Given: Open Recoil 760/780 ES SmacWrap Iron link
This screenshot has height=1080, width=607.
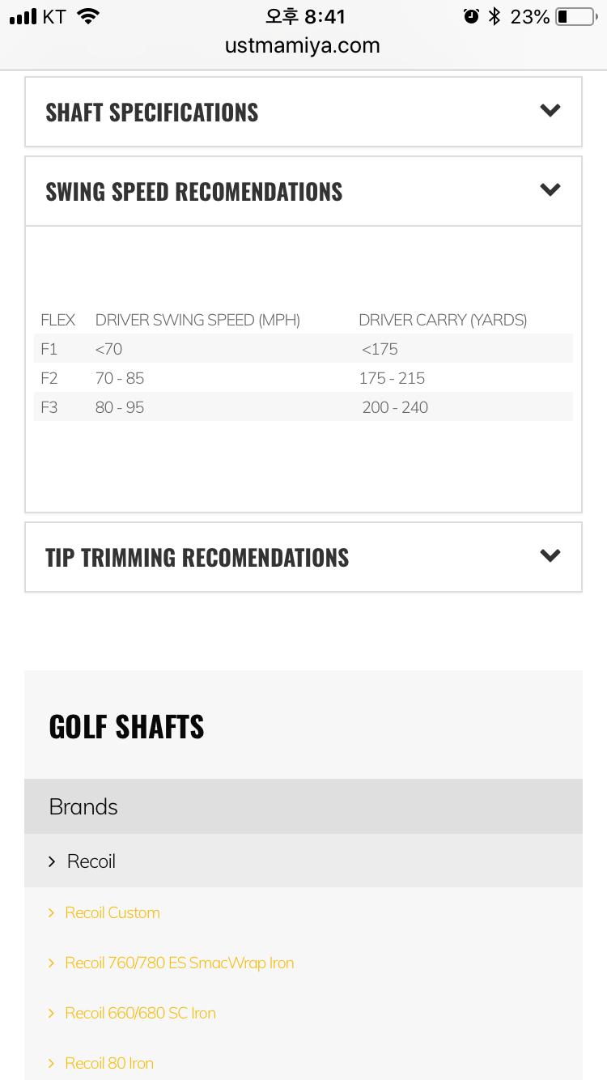Looking at the screenshot, I should 179,963.
